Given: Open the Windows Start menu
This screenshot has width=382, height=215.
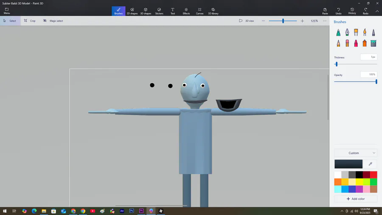Looking at the screenshot, I should click(x=5, y=211).
